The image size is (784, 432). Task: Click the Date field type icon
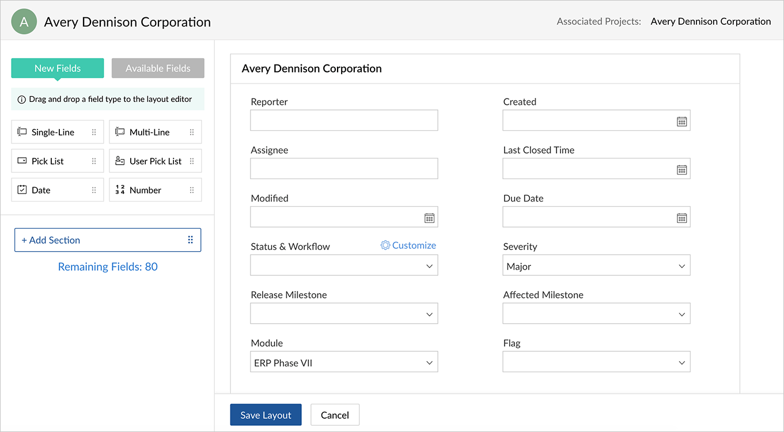(x=22, y=190)
